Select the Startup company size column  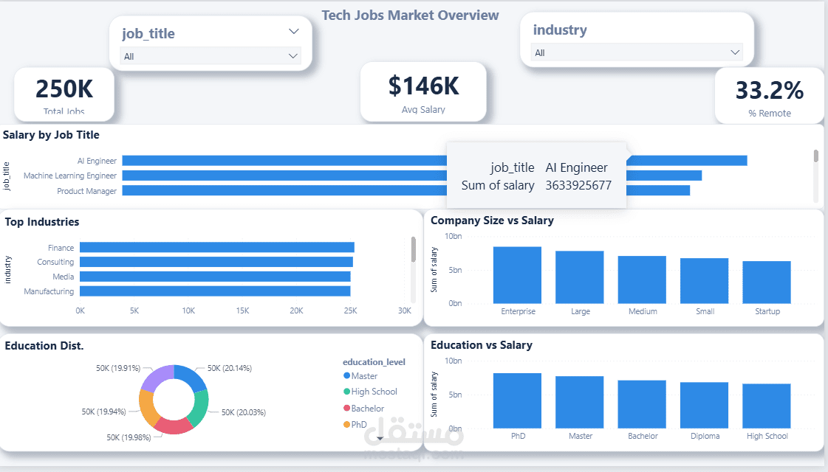(766, 282)
